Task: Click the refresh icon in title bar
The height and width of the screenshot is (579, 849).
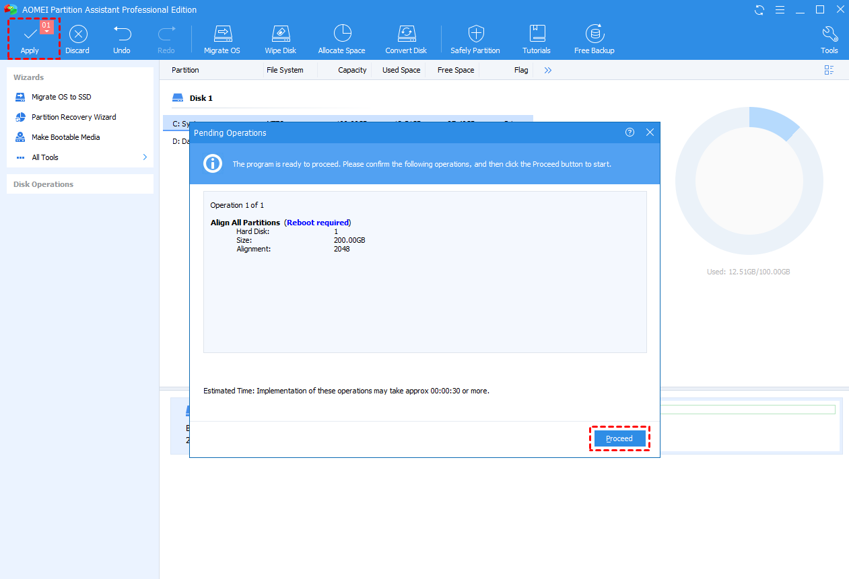Action: tap(759, 10)
